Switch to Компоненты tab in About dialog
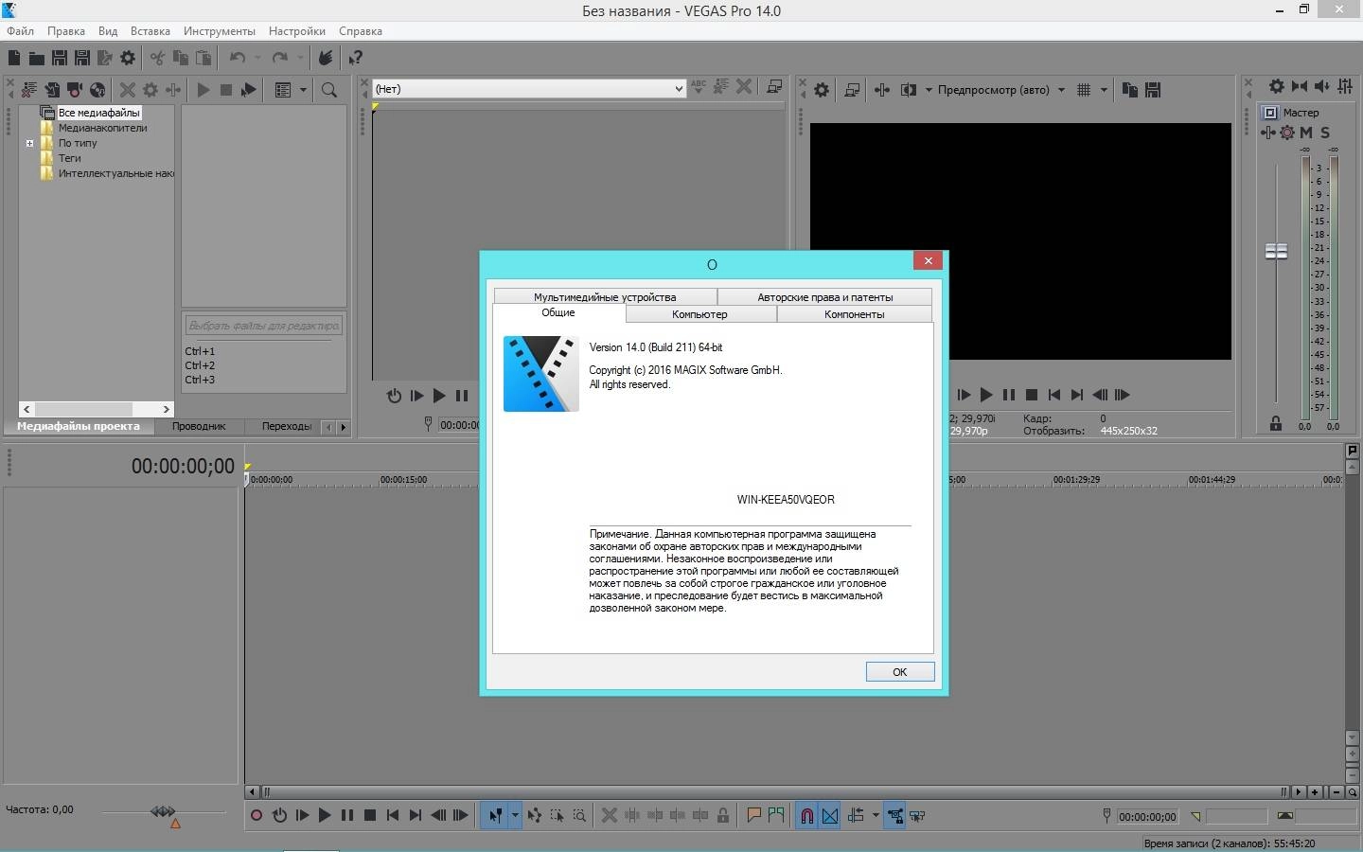 coord(855,314)
